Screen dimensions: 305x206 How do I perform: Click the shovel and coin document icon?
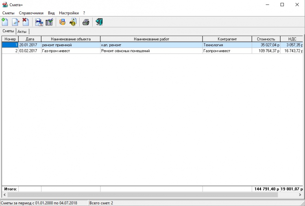point(73,22)
